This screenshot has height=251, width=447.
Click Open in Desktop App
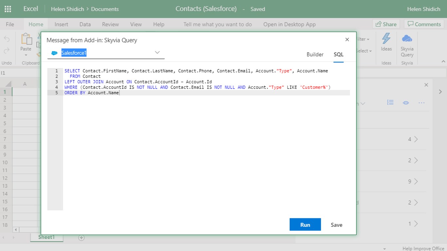pos(289,24)
